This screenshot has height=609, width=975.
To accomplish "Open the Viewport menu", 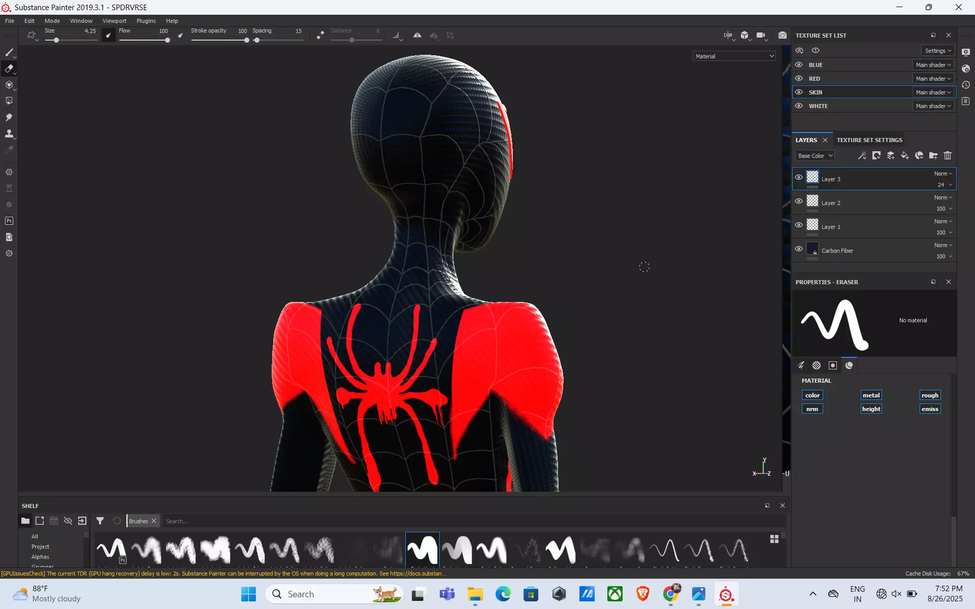I will pyautogui.click(x=114, y=21).
